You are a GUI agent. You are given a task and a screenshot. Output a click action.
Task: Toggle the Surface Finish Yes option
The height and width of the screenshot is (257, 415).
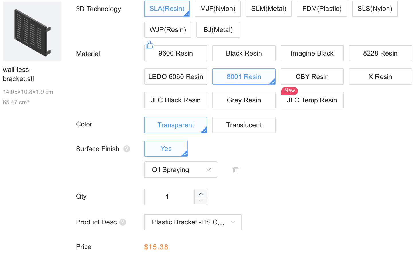tap(166, 149)
